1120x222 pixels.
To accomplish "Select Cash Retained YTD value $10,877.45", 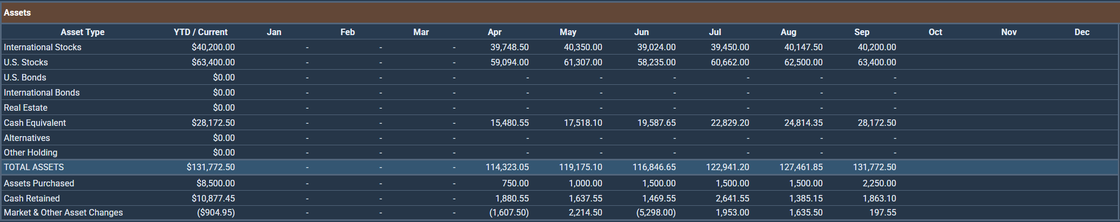I will (x=213, y=198).
